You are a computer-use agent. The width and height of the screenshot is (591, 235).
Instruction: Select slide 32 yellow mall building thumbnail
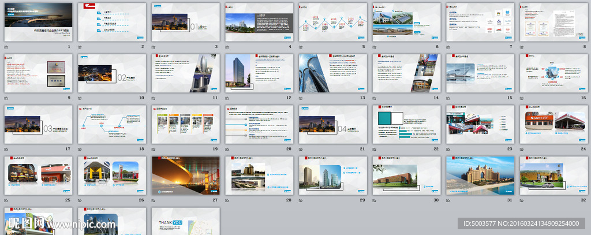554,176
